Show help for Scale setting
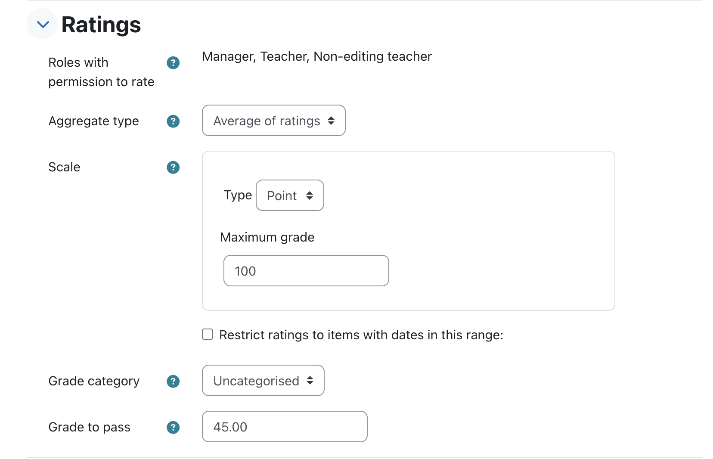The width and height of the screenshot is (713, 459). [x=173, y=167]
